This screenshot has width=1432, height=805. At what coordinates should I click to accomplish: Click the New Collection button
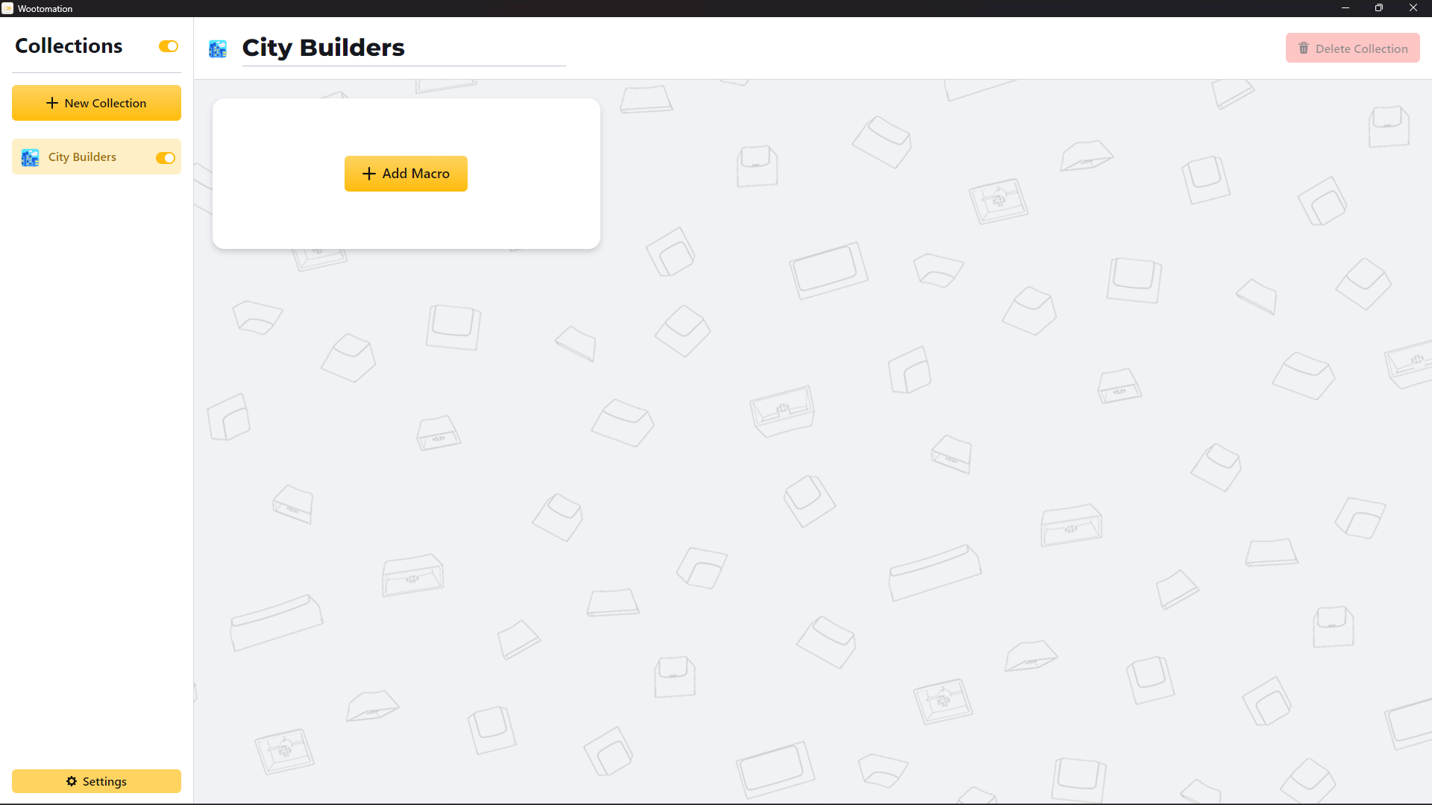pyautogui.click(x=96, y=102)
